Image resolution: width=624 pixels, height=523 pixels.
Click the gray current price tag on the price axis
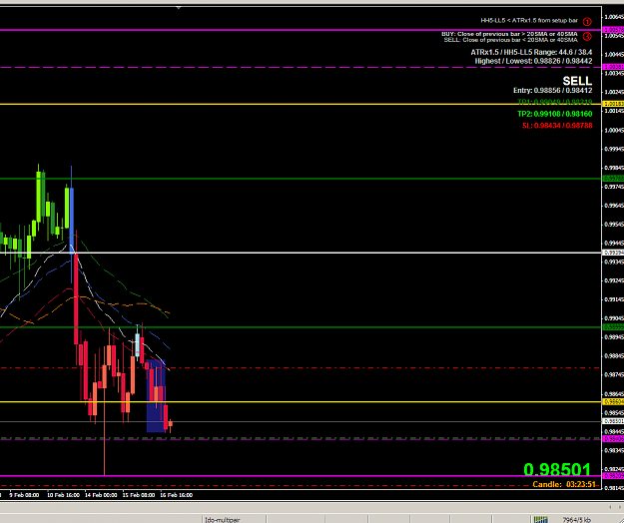pos(613,421)
